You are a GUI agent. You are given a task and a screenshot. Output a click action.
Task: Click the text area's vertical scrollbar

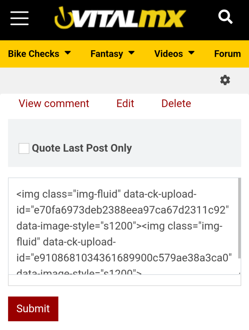point(239,217)
